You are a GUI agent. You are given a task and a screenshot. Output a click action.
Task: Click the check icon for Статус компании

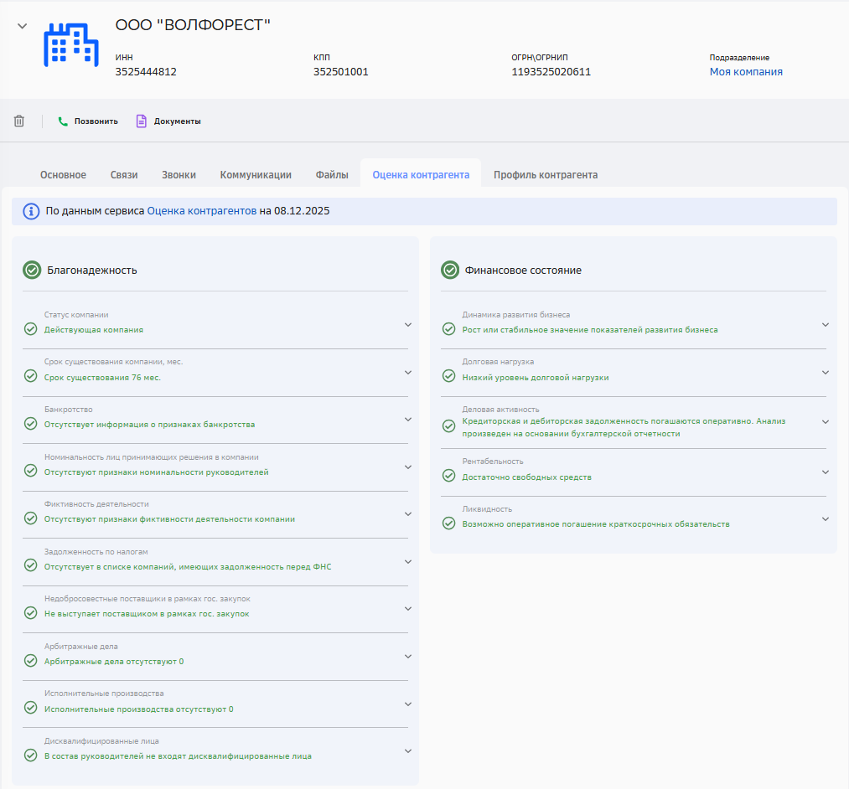point(31,329)
